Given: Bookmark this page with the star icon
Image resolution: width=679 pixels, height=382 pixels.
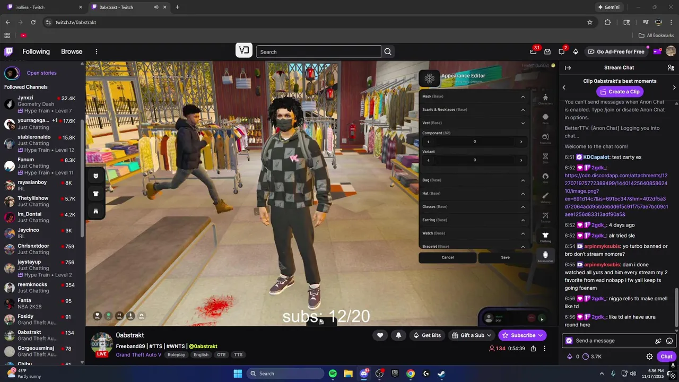Looking at the screenshot, I should [590, 22].
